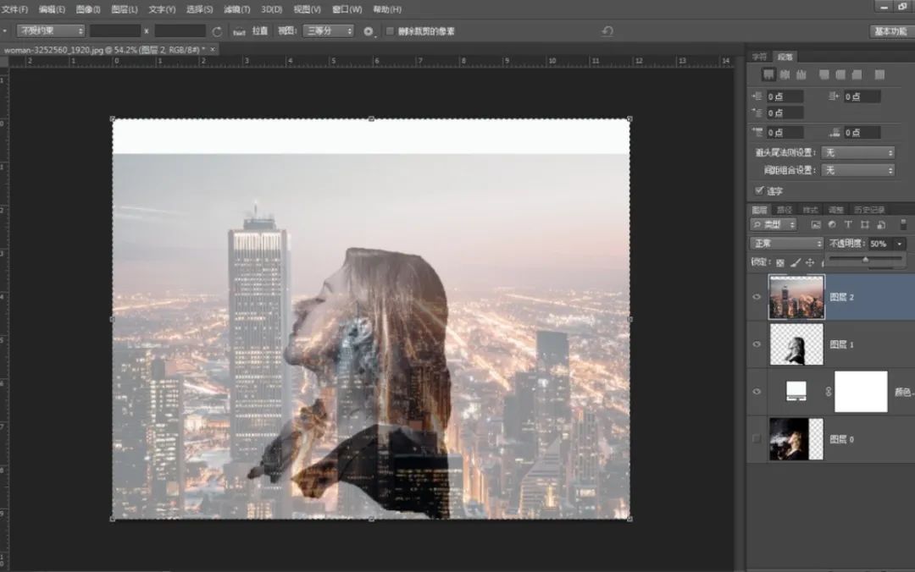Click the lock transparent pixels icon
The image size is (915, 572).
[780, 263]
